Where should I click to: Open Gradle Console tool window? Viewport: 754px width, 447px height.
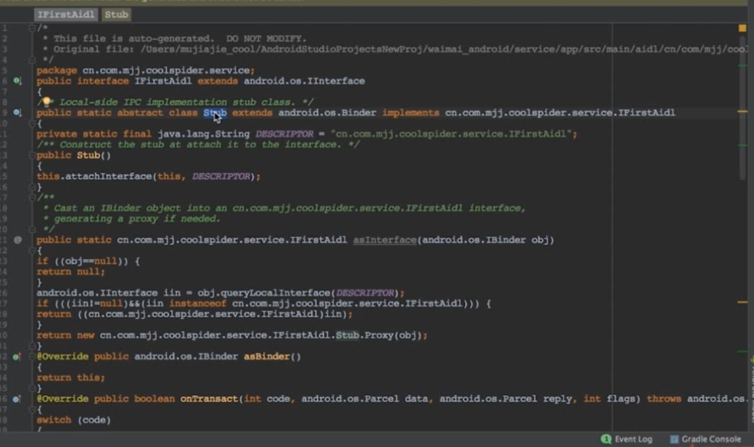click(x=706, y=439)
